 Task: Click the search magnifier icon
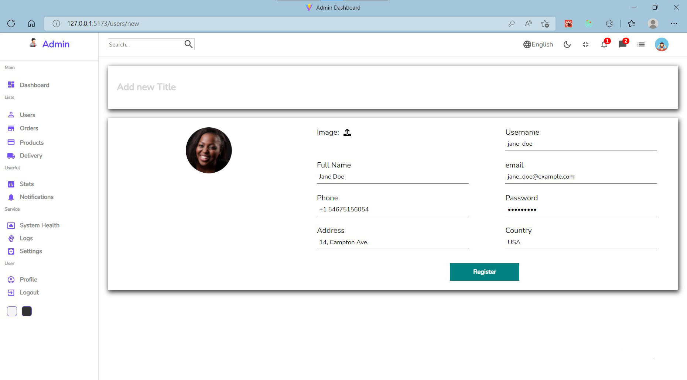click(x=188, y=44)
